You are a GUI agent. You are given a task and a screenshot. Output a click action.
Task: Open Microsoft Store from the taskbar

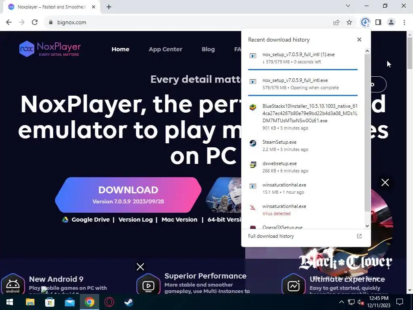50,302
